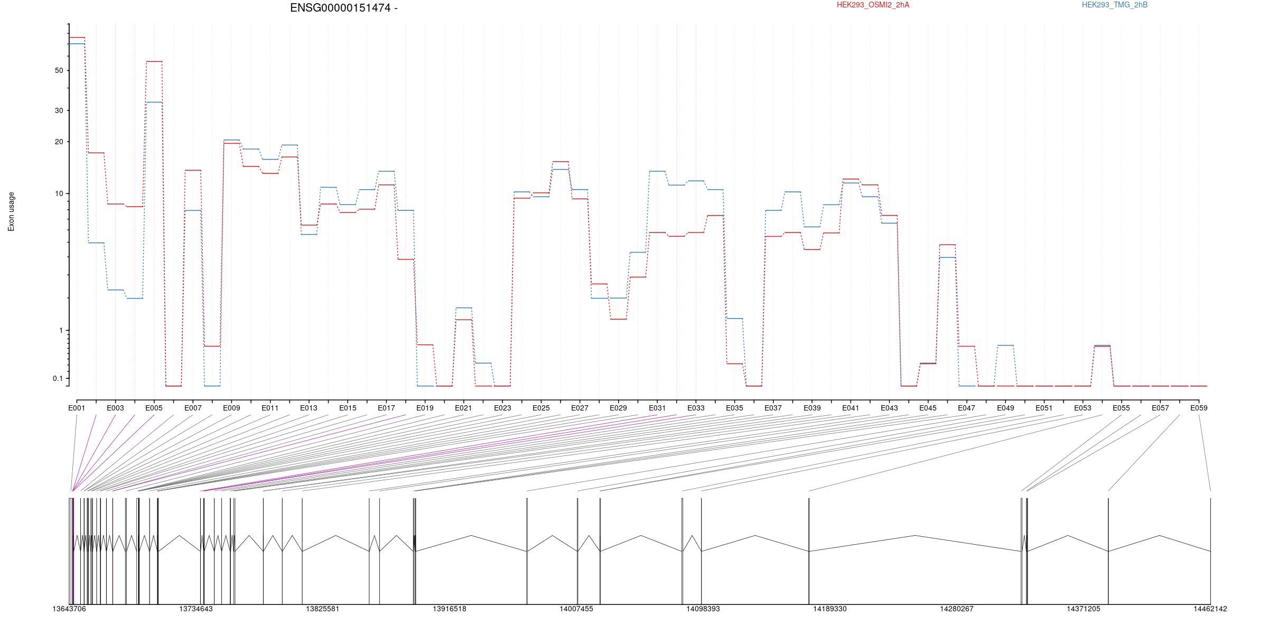Select exon label E023
1268x634 pixels.
(x=502, y=408)
